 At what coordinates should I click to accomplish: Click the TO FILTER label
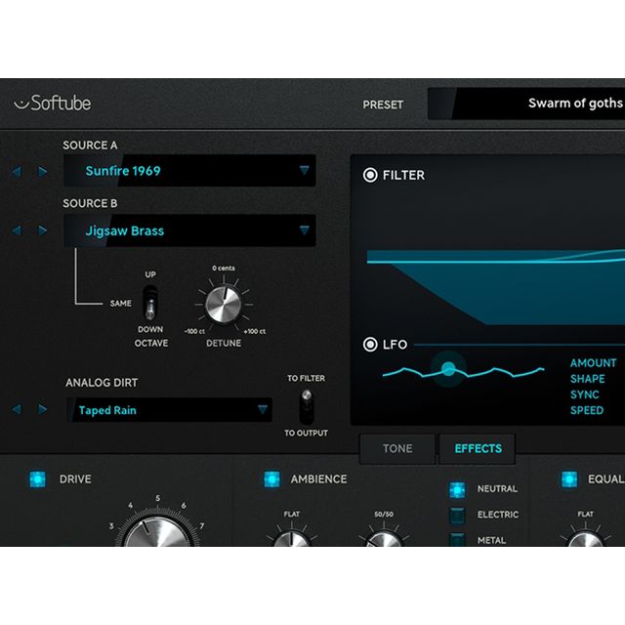click(x=306, y=378)
